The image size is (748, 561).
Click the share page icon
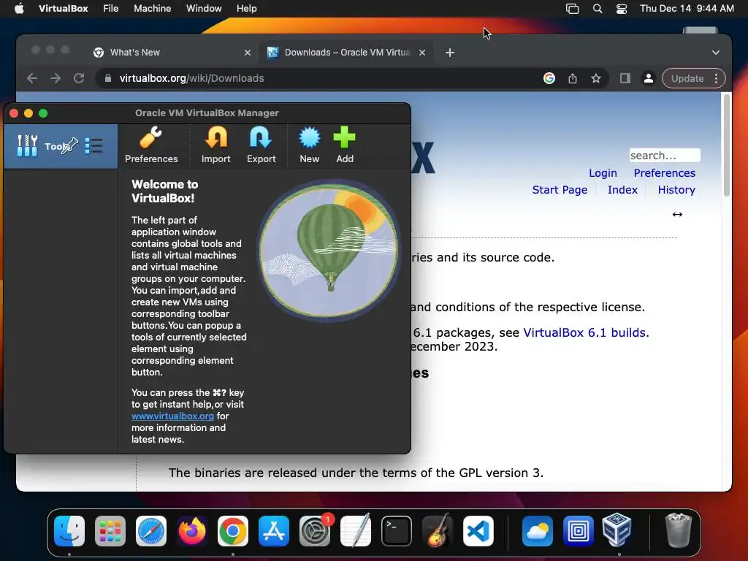573,78
